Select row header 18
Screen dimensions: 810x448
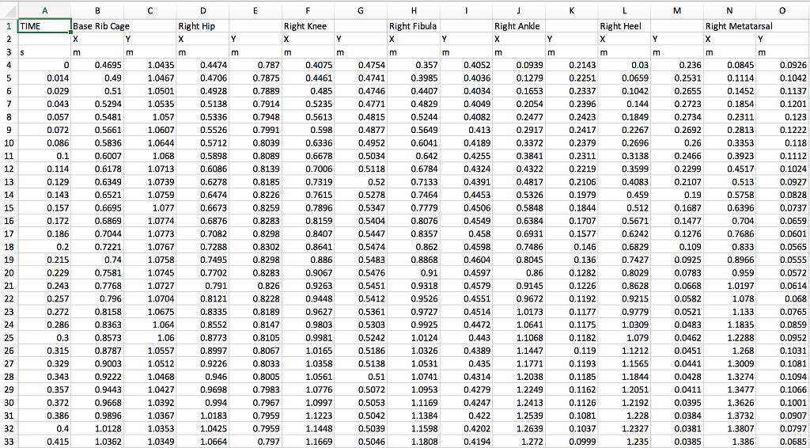click(9, 246)
